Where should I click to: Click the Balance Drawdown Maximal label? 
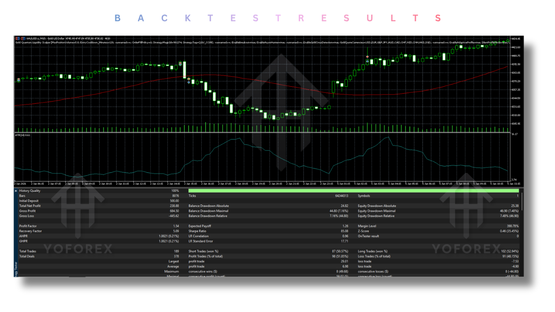click(x=209, y=211)
